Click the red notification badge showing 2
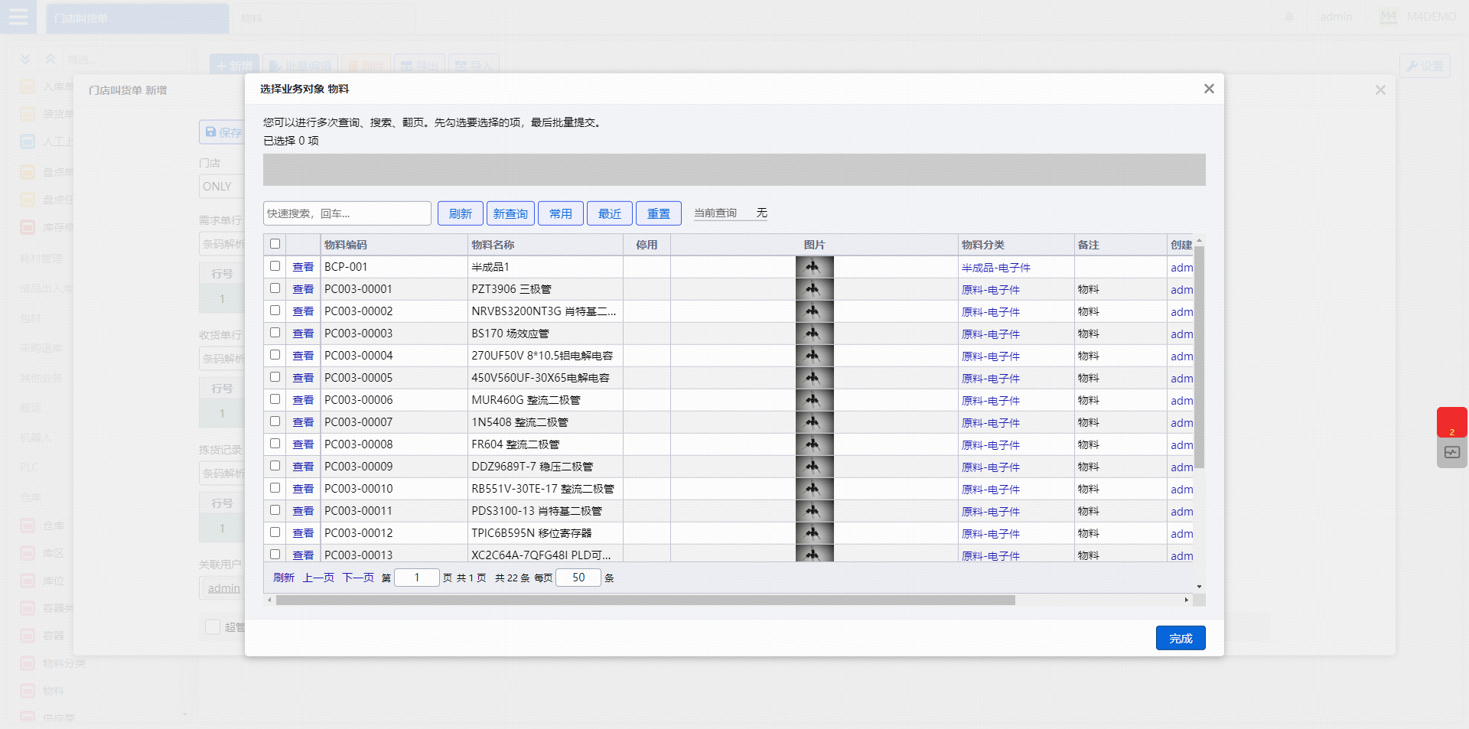Image resolution: width=1469 pixels, height=729 pixels. click(1451, 422)
